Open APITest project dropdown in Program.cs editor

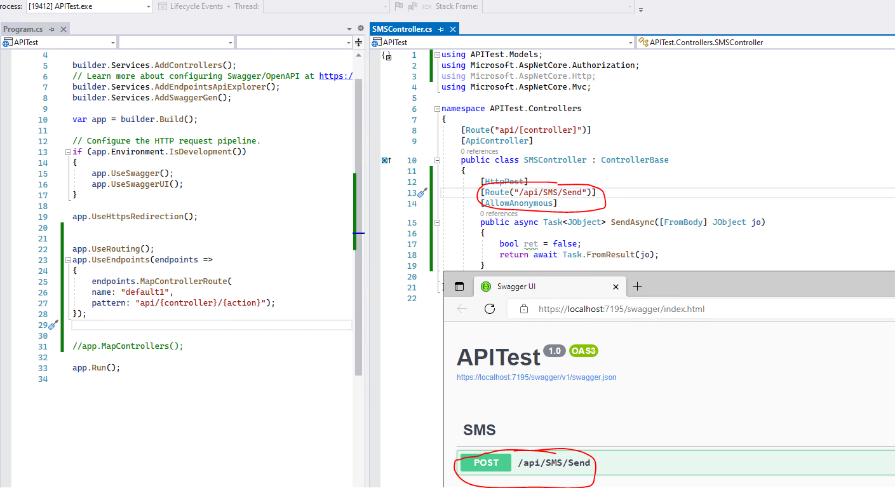coord(59,43)
